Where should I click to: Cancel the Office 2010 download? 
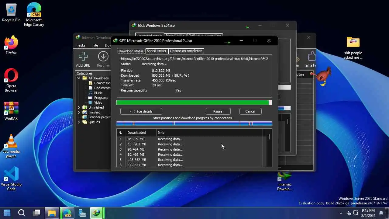click(x=250, y=111)
